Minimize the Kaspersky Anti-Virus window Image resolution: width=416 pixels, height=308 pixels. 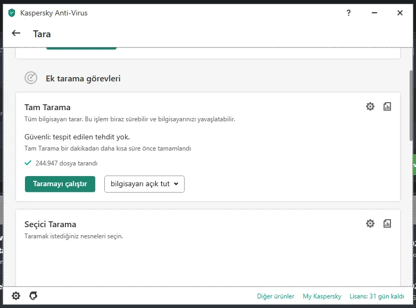375,13
